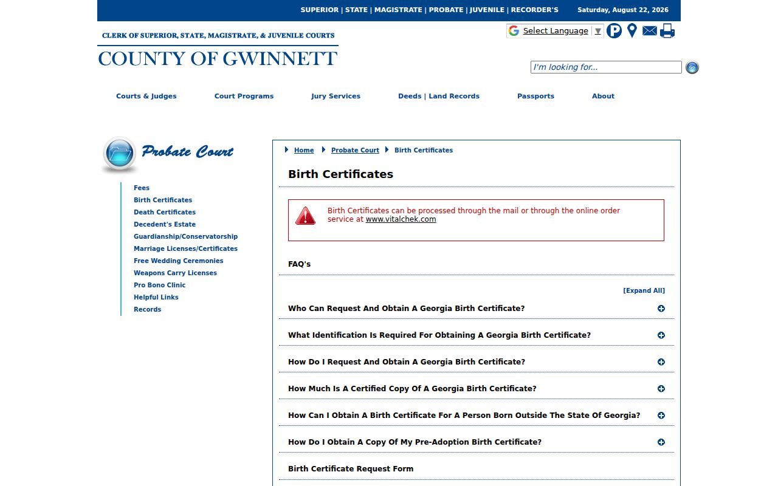Click the County of Gwinnett logo
The width and height of the screenshot is (778, 486).
(218, 49)
